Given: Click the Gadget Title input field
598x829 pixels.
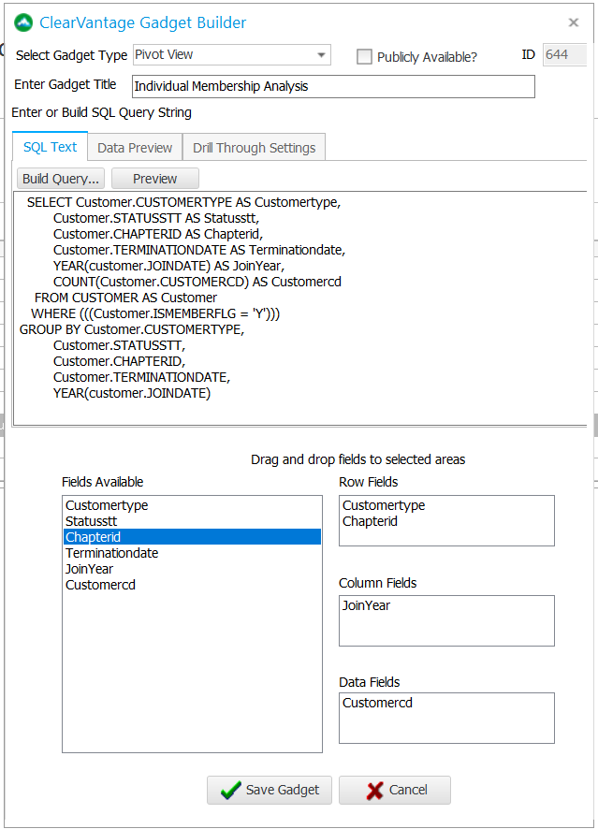Looking at the screenshot, I should pos(333,86).
